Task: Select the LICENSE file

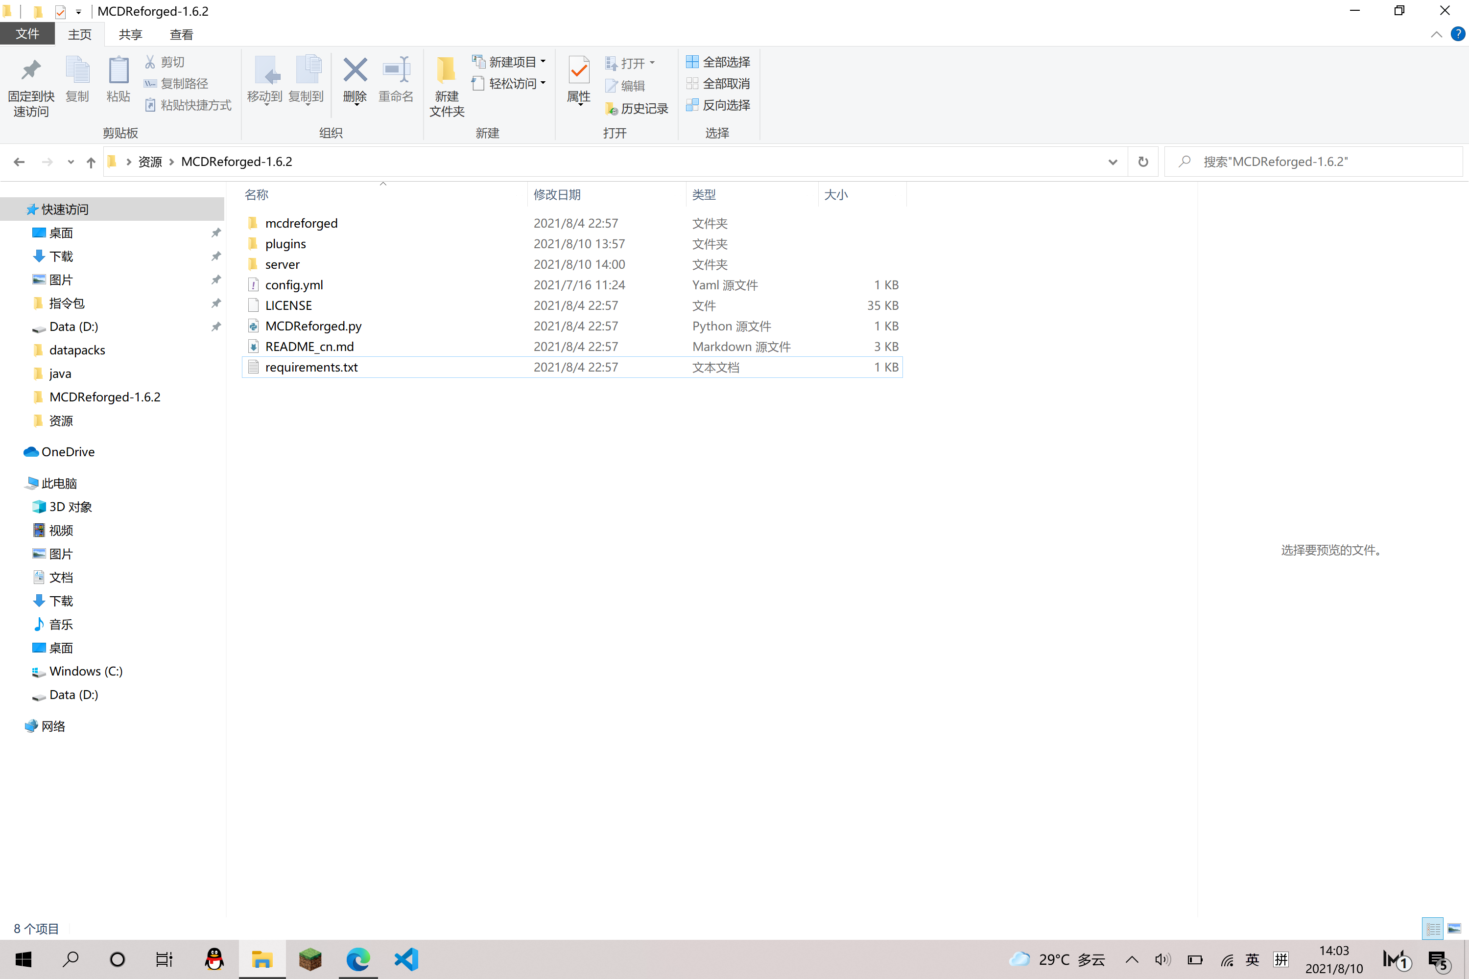Action: pos(572,305)
